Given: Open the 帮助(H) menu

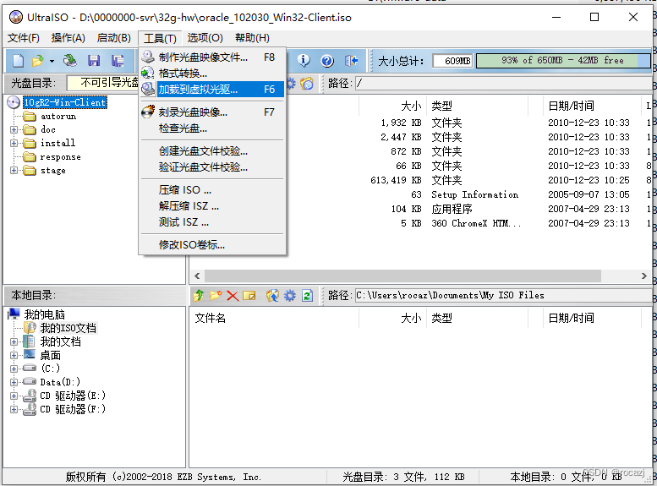Looking at the screenshot, I should tap(252, 38).
